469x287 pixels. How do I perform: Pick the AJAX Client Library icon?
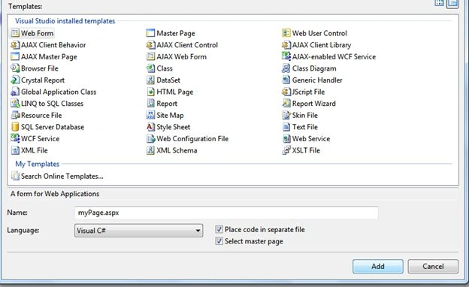pos(286,45)
